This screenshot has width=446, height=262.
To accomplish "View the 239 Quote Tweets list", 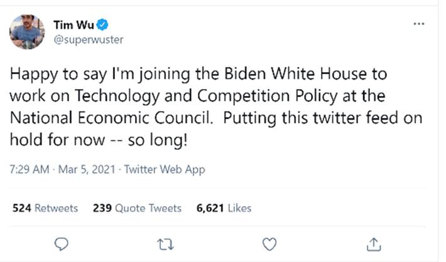I will tap(136, 207).
